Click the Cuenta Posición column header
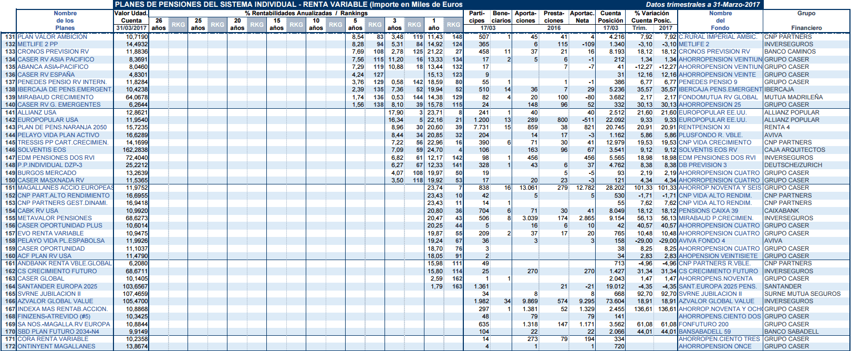Viewport: 851px width, 351px height. [610, 17]
